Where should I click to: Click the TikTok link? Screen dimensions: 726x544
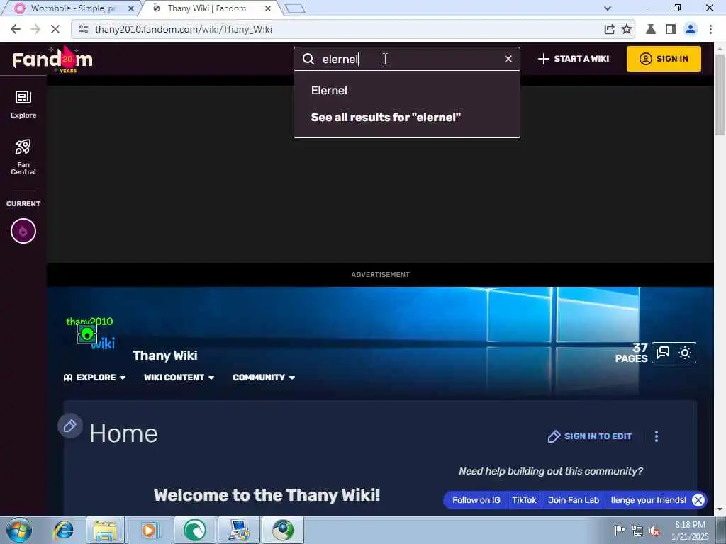(x=524, y=500)
